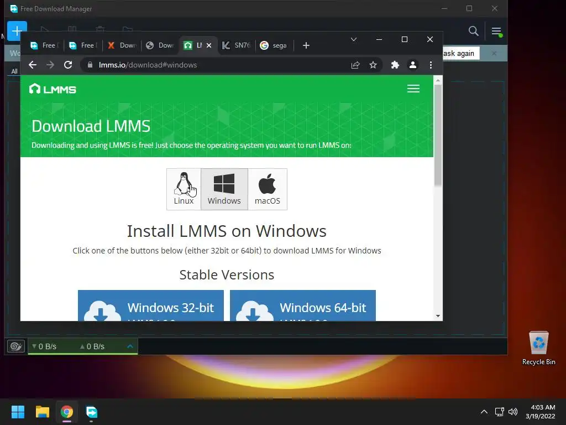
Task: Select the All filter tab
Action: (14, 71)
